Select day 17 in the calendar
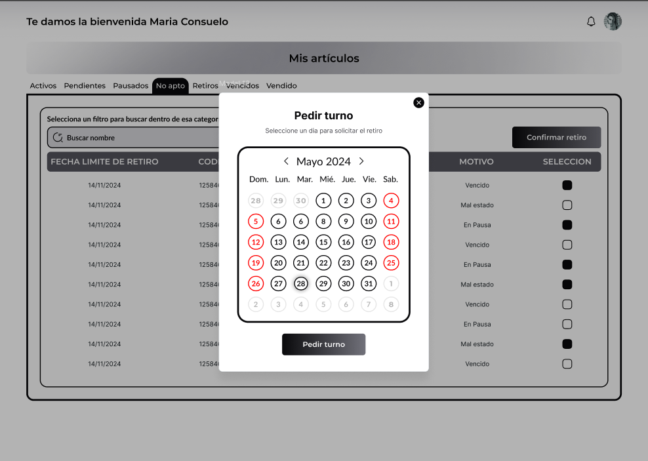 (x=369, y=242)
